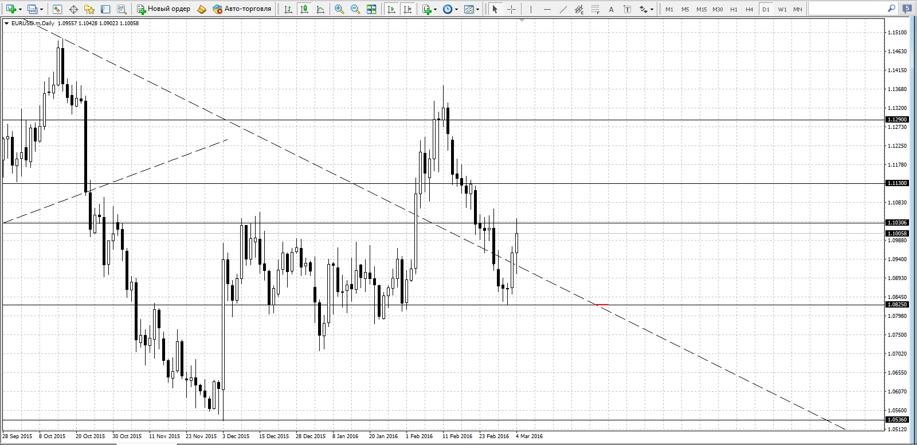
Task: Click the 1.10306 horizontal line price label
Action: pyautogui.click(x=897, y=223)
